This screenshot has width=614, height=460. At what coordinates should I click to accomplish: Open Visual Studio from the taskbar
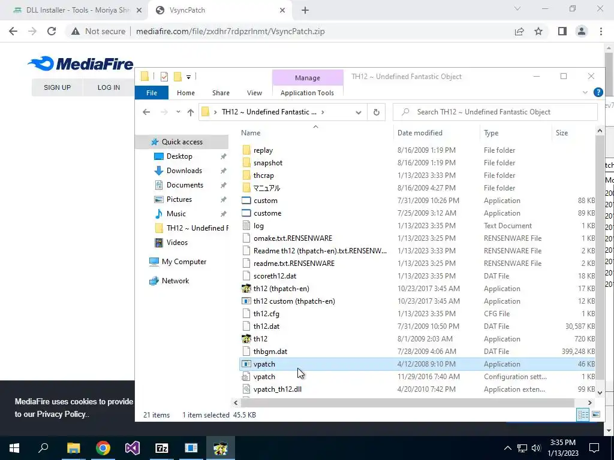pyautogui.click(x=133, y=448)
